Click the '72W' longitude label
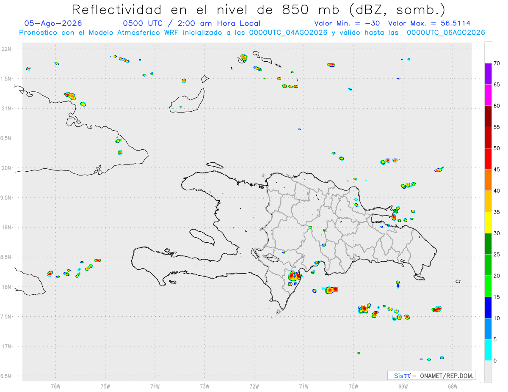 pos(254,386)
